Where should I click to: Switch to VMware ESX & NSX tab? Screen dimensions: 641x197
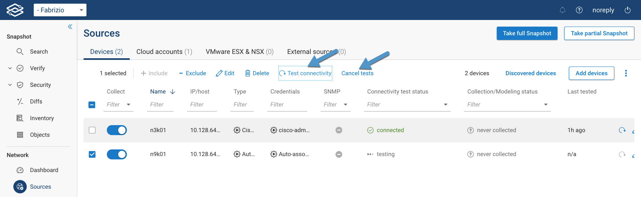pos(239,52)
